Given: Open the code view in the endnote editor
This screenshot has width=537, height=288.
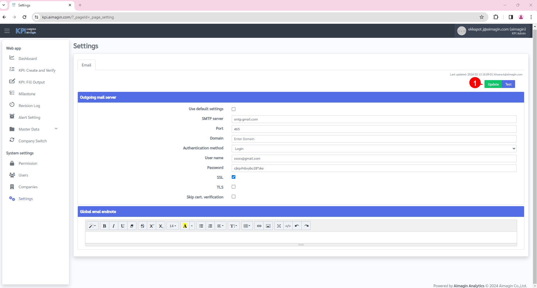Looking at the screenshot, I should pos(288,226).
